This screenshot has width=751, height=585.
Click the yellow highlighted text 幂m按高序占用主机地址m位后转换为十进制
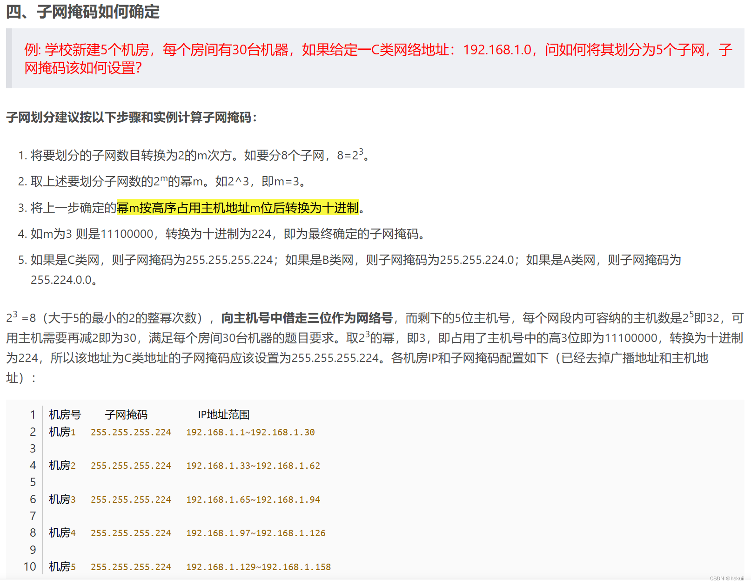pyautogui.click(x=238, y=207)
